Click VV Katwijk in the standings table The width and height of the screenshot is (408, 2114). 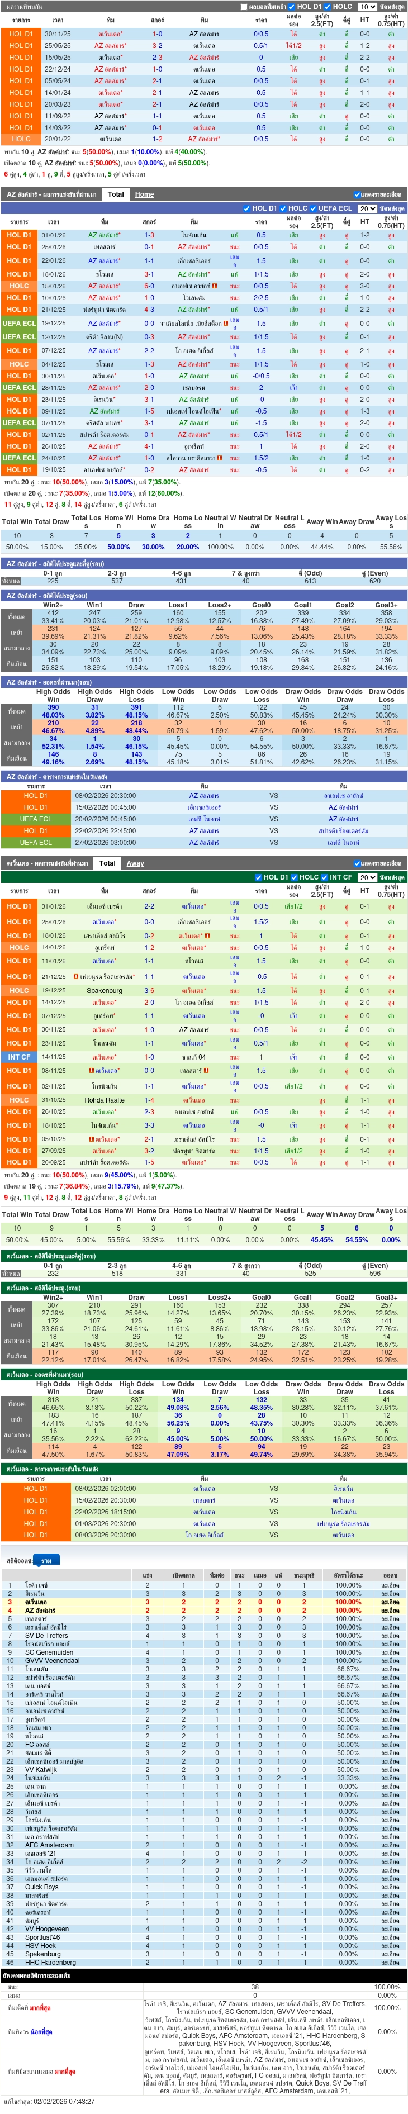(41, 1769)
